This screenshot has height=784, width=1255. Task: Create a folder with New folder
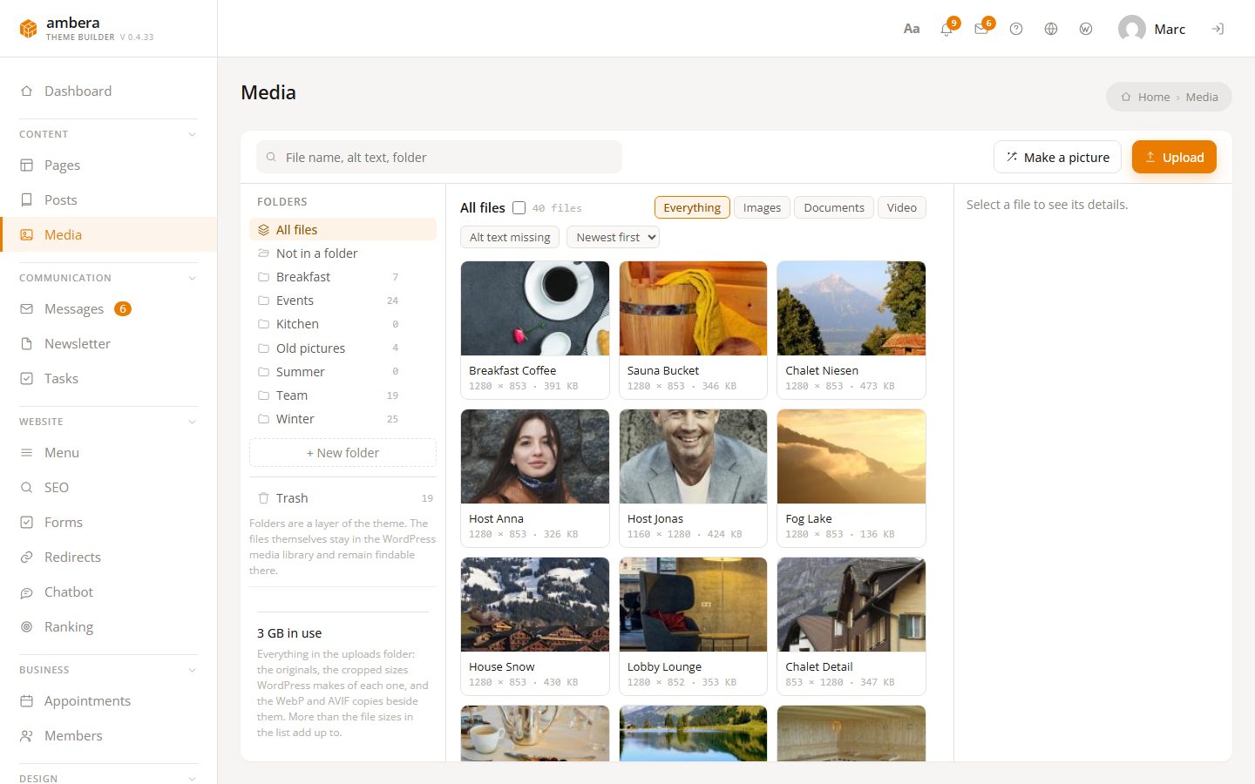343,453
